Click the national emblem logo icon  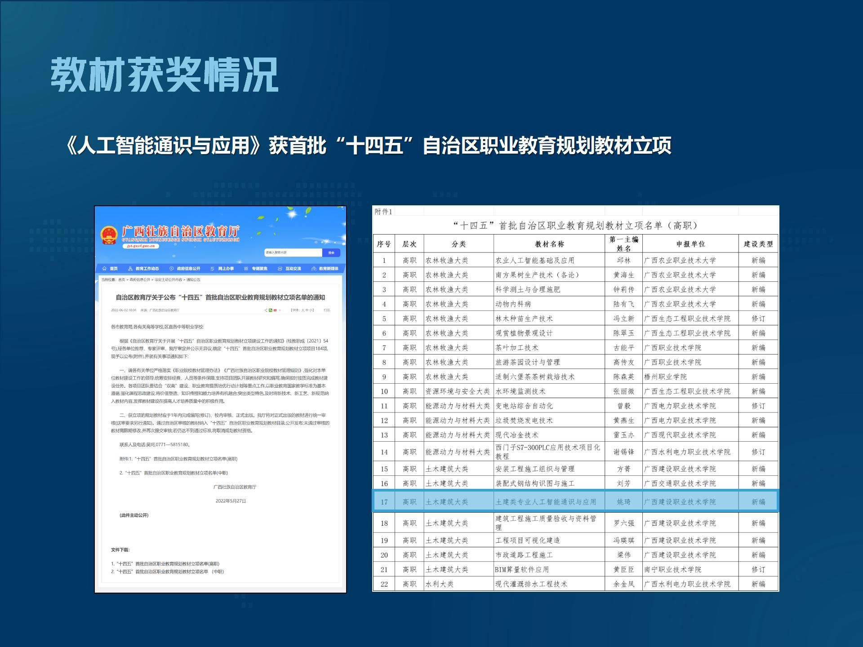[x=108, y=235]
